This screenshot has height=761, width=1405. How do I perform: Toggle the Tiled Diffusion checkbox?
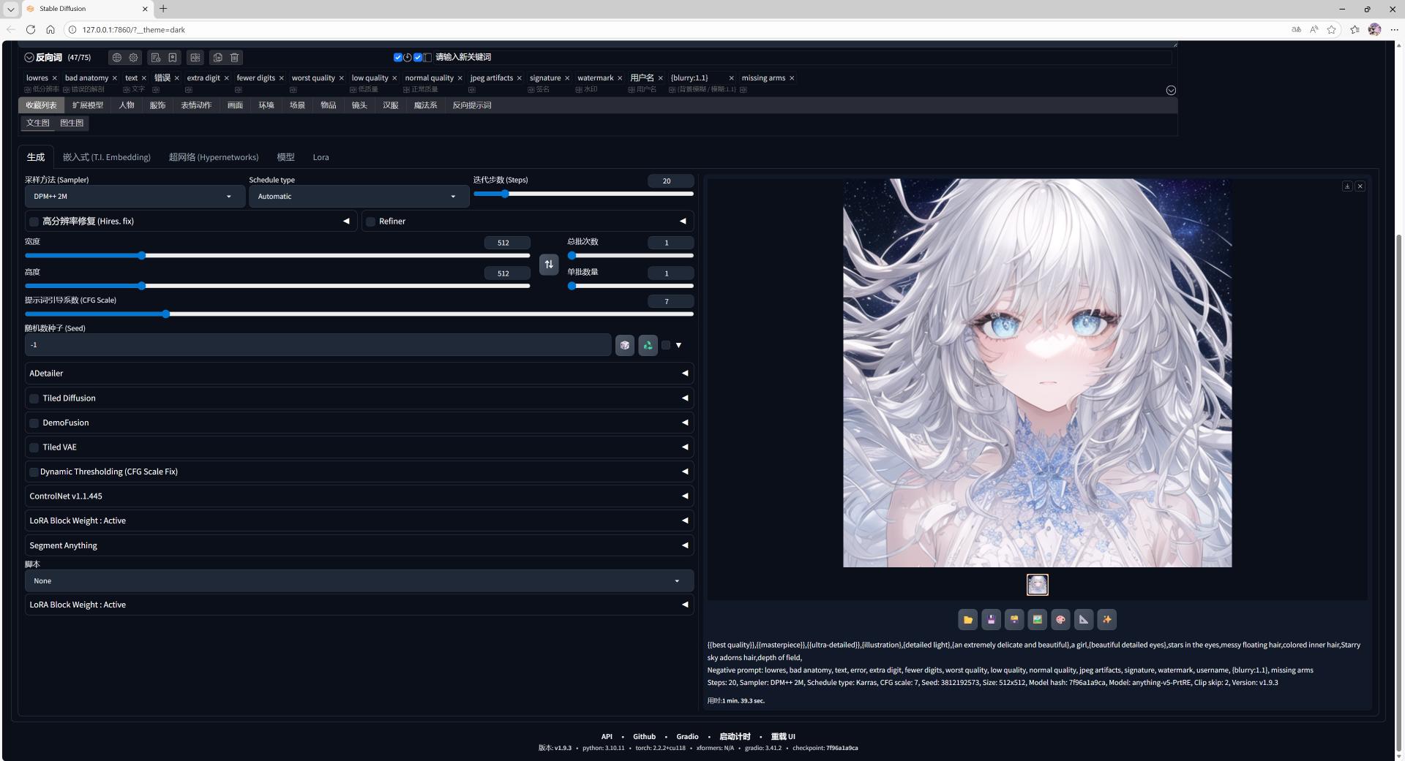[34, 398]
